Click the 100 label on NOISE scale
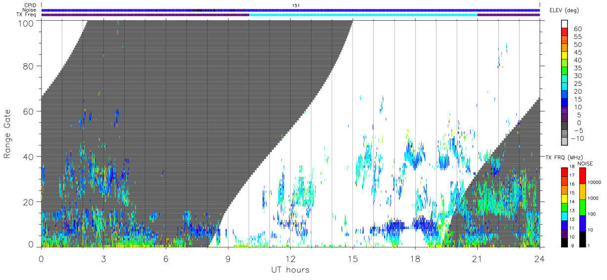This screenshot has height=280, width=607. pos(592,214)
